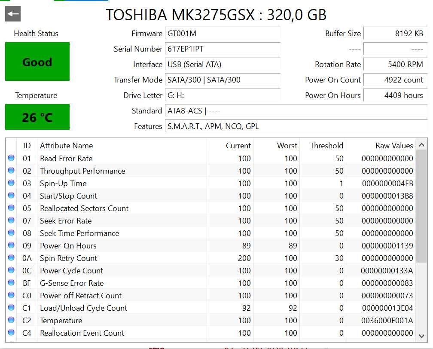Screen dimensions: 433x349
Task: Select the Seek Time Performance attribute name
Action: 79,233
